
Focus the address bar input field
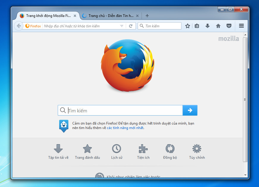click(81, 26)
